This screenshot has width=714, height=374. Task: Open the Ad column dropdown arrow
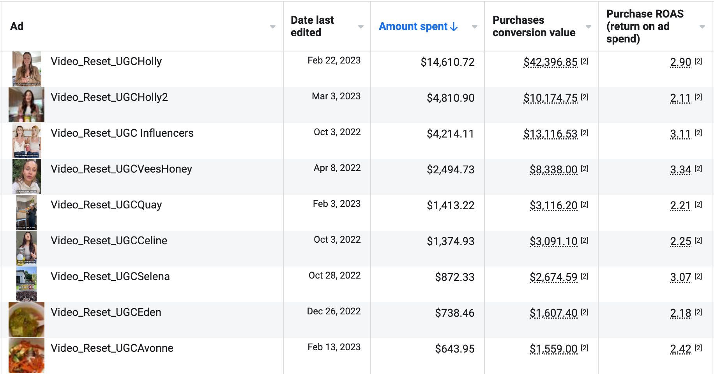(x=273, y=26)
